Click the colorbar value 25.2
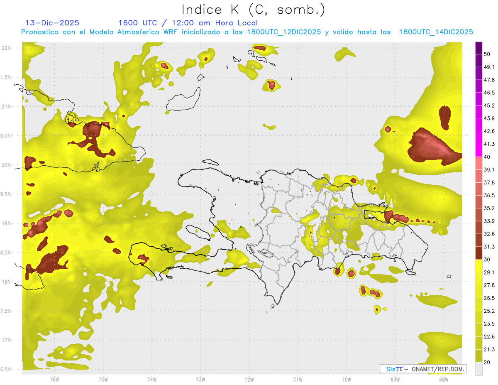Image resolution: width=498 pixels, height=385 pixels. (x=489, y=311)
